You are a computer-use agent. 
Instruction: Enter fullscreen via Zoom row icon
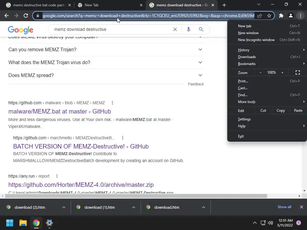pyautogui.click(x=298, y=72)
